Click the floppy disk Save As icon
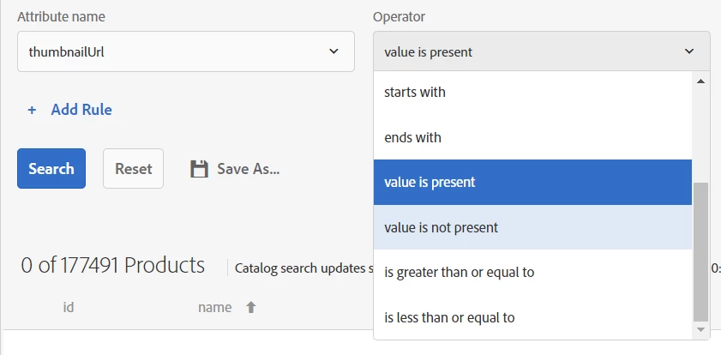721x355 pixels. coord(199,169)
